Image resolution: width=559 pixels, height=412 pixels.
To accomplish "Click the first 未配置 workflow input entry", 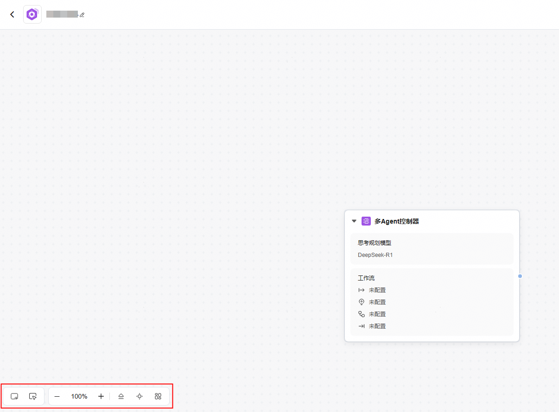I will 377,290.
